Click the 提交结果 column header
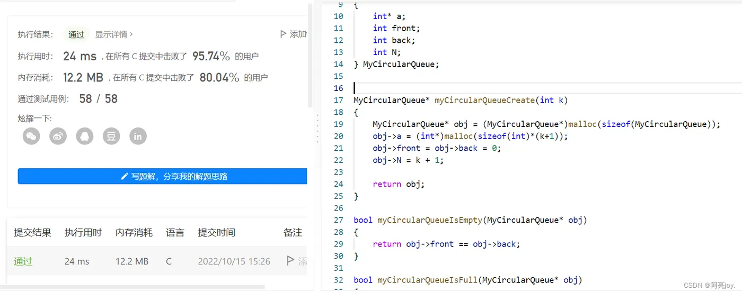Image resolution: width=742 pixels, height=293 pixels. coord(32,233)
